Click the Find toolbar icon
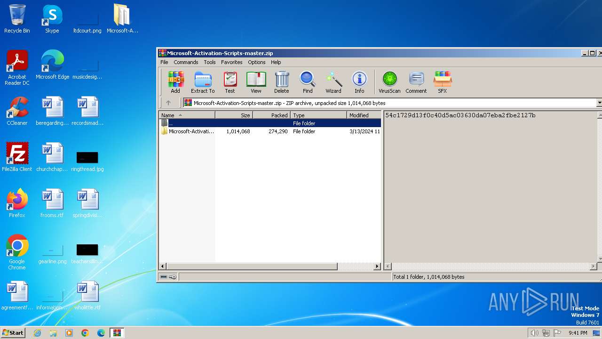The image size is (602, 339). [x=308, y=82]
